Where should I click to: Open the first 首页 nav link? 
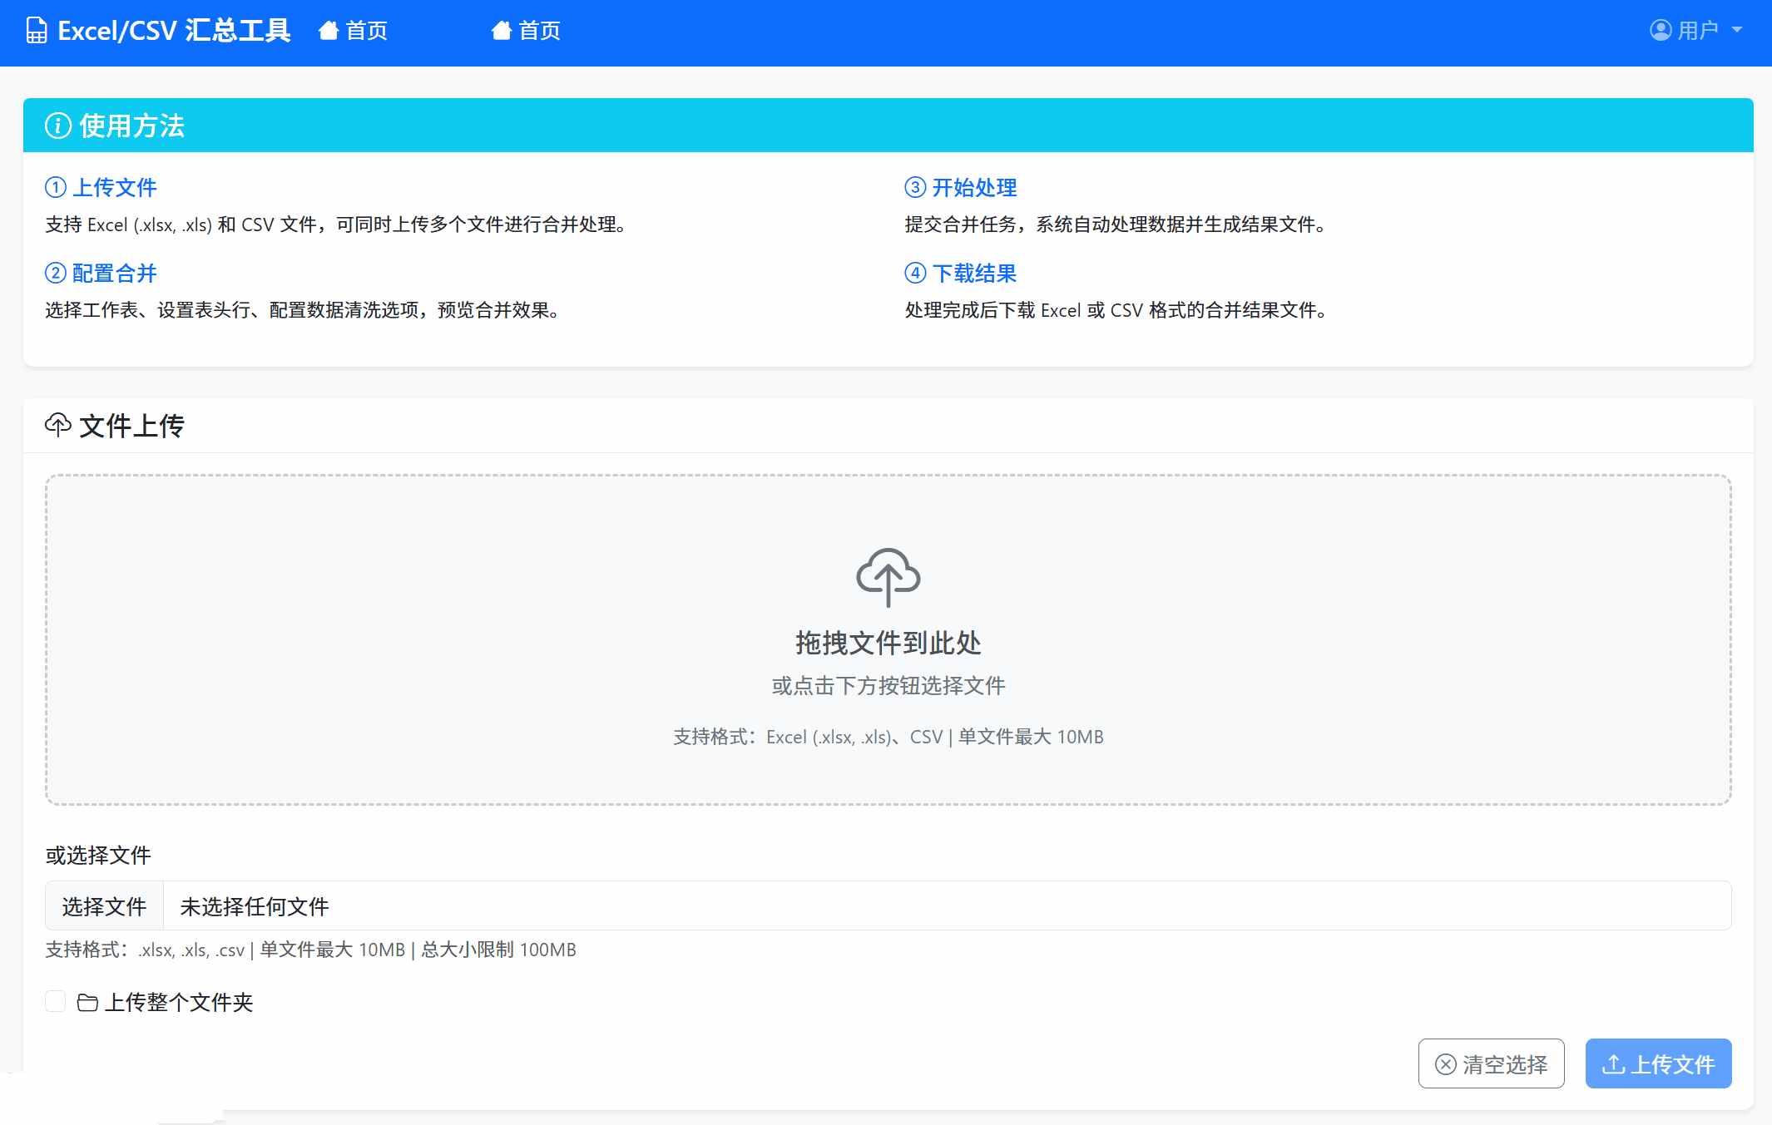[366, 31]
